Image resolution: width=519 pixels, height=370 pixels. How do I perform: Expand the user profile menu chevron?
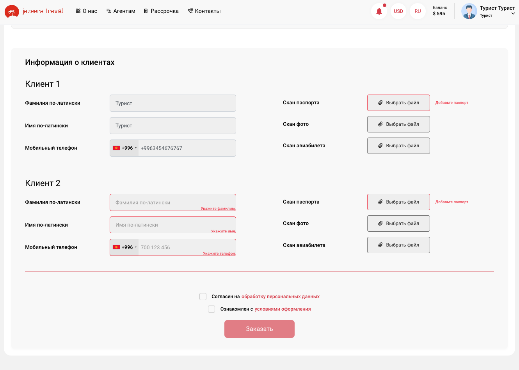(x=513, y=14)
